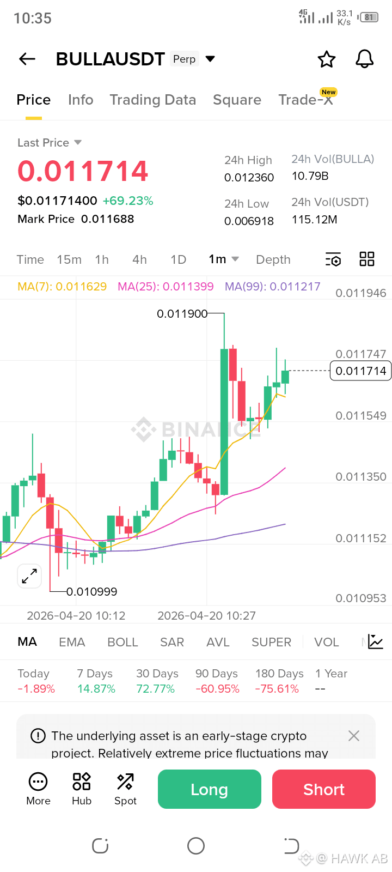Tap the 180 Days -75.61% change
This screenshot has height=872, width=392.
[x=279, y=681]
